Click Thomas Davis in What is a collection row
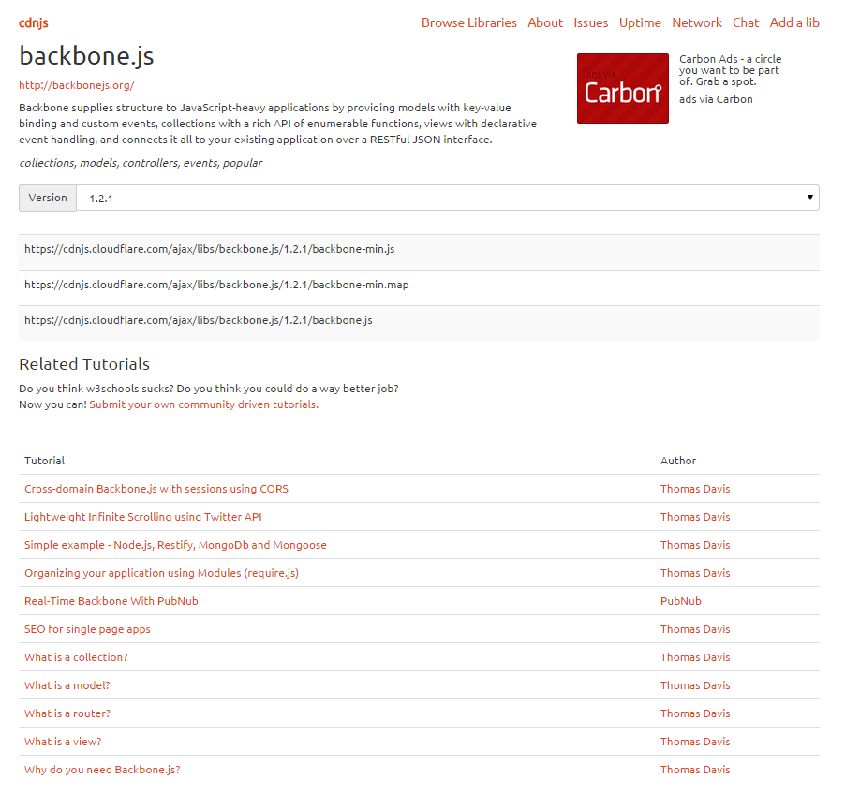Screen dimensions: 845x794 click(695, 657)
